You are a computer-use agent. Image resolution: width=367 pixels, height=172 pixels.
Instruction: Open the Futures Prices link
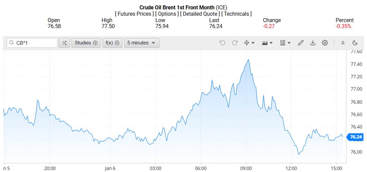pyautogui.click(x=134, y=14)
